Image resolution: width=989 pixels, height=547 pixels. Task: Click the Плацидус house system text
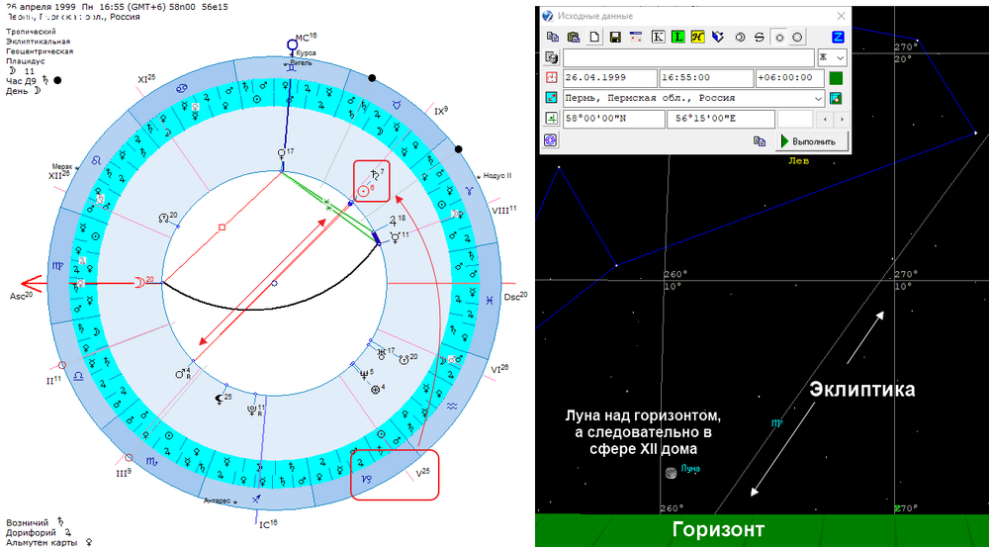(26, 61)
